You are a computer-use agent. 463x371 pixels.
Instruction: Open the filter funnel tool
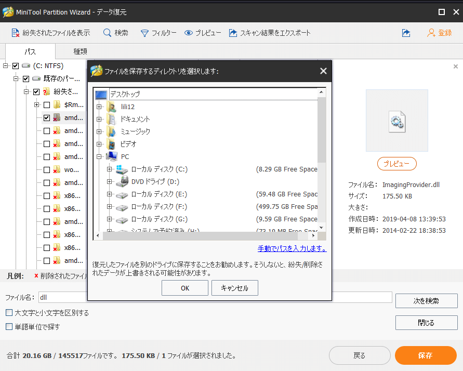144,33
